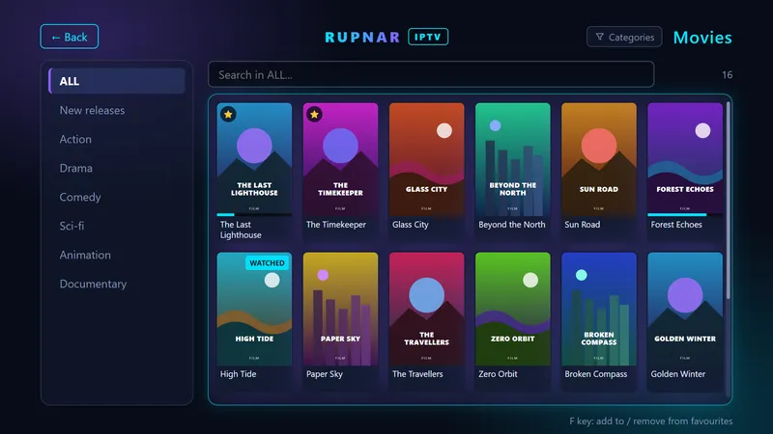Open the Sun Road poster
773x434 pixels.
tap(599, 159)
